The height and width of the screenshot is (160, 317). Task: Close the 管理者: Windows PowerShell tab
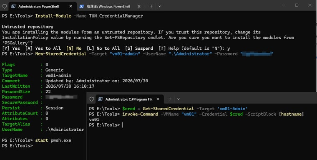139,6
